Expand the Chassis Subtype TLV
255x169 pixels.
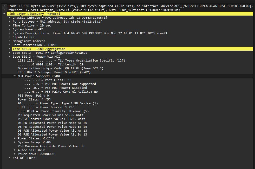click(10, 18)
